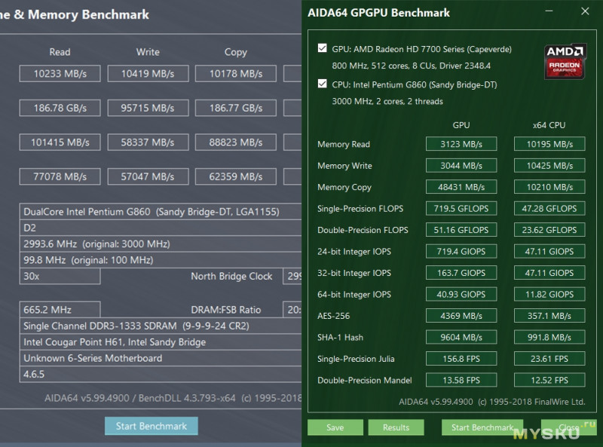The height and width of the screenshot is (447, 603).
Task: Select the D2 stepping field
Action: pyautogui.click(x=161, y=228)
